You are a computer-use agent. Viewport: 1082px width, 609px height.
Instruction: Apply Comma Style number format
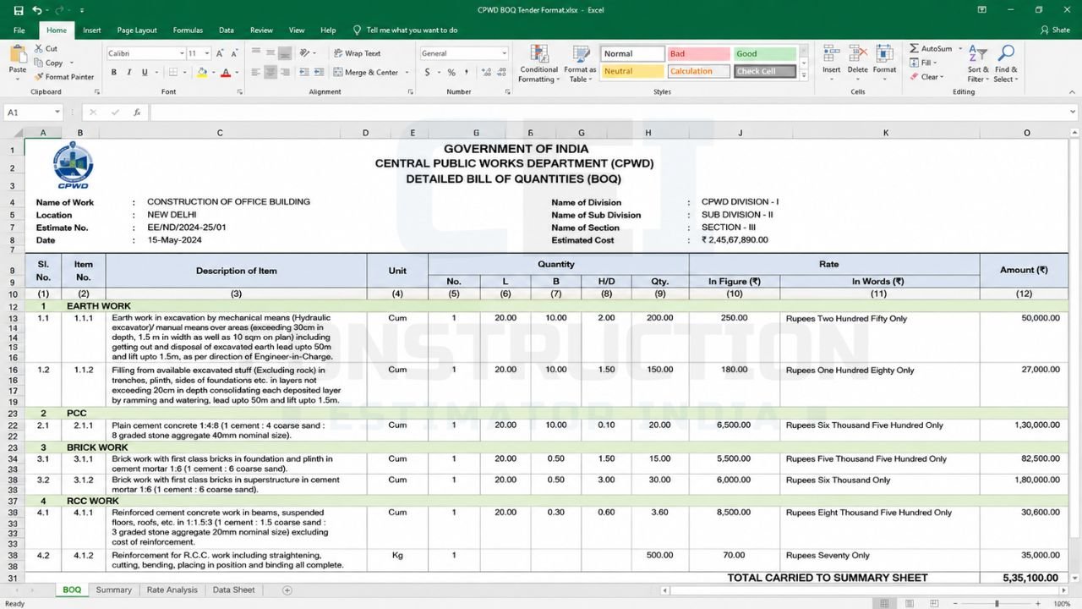(x=466, y=72)
